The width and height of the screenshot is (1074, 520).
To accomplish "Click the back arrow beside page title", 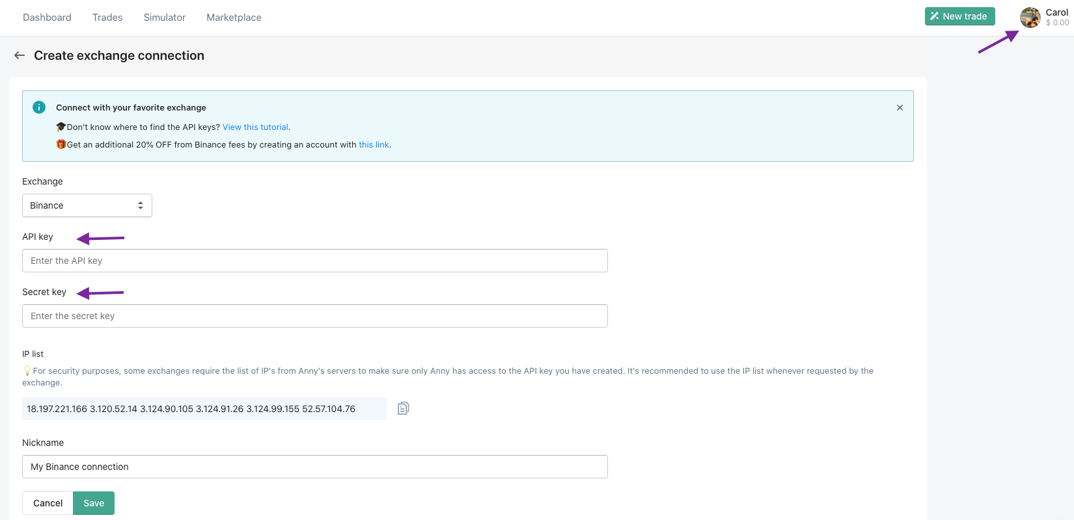I will coord(20,56).
